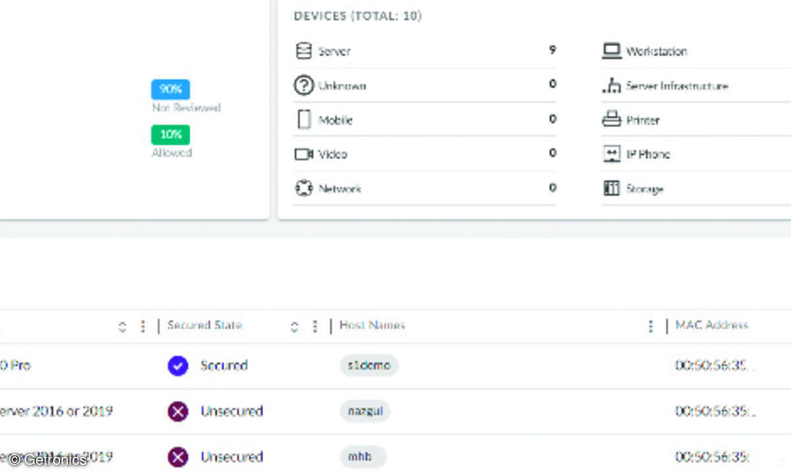Select the IP Phone label
This screenshot has height=474, width=791.
[x=648, y=155]
